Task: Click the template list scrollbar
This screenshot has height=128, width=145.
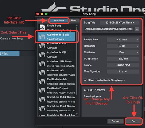Action: [77, 61]
